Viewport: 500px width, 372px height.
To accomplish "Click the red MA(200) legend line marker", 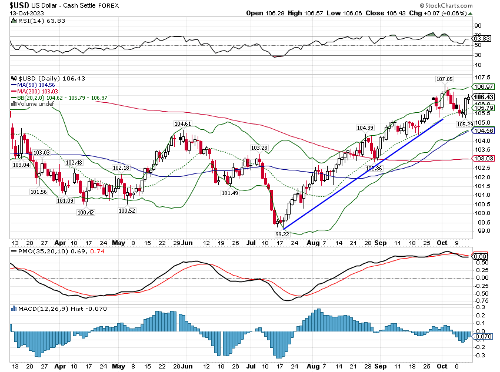I will pos(14,91).
